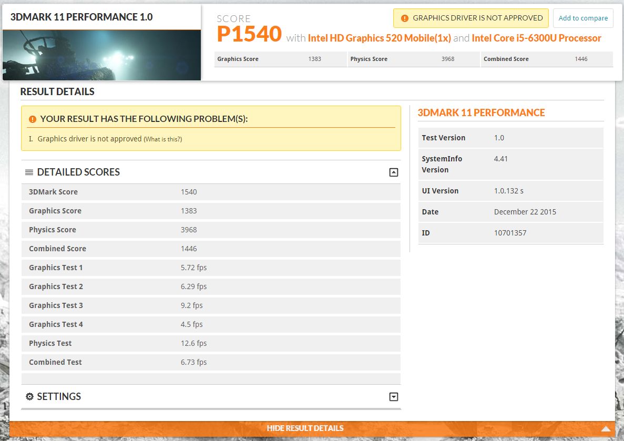Click Add to compare button
624x441 pixels.
(x=583, y=18)
